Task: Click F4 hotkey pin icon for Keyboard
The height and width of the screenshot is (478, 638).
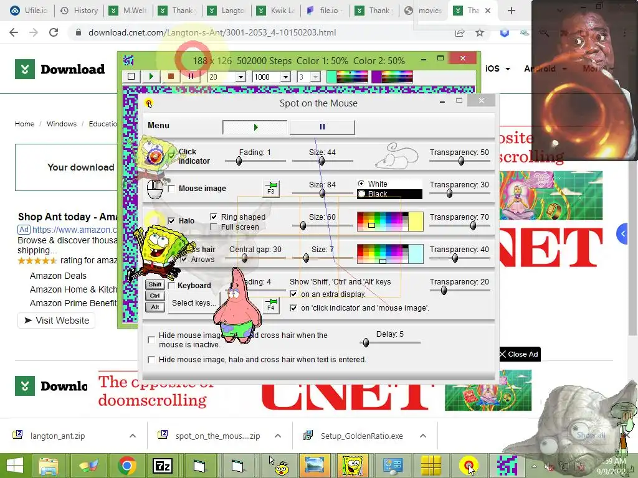Action: click(271, 304)
